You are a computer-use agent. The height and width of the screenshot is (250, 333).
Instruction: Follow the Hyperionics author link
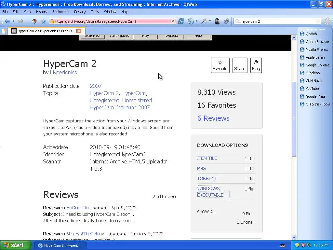pyautogui.click(x=63, y=73)
